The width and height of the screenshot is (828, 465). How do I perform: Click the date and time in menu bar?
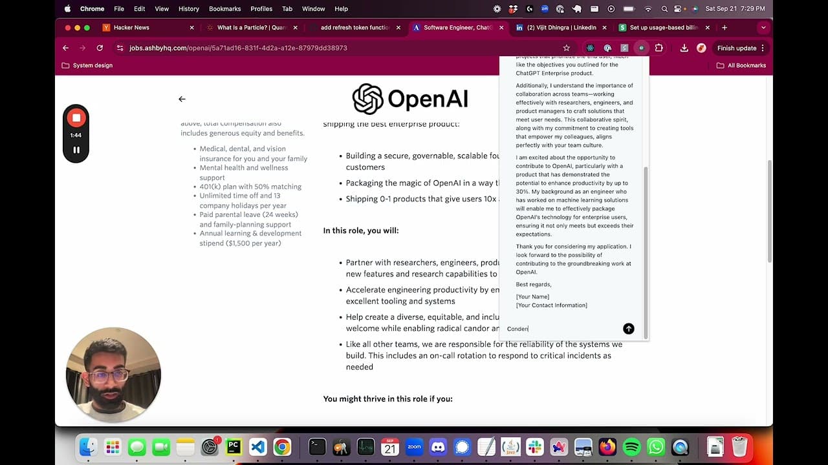735,9
